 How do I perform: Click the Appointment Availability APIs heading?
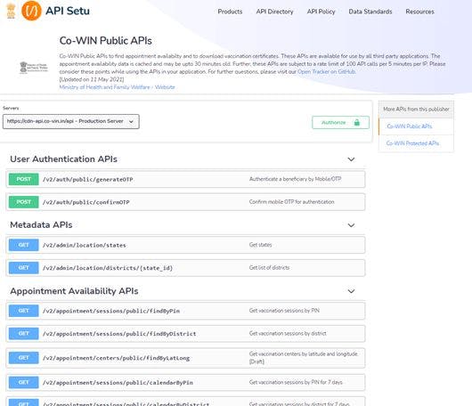click(x=74, y=291)
